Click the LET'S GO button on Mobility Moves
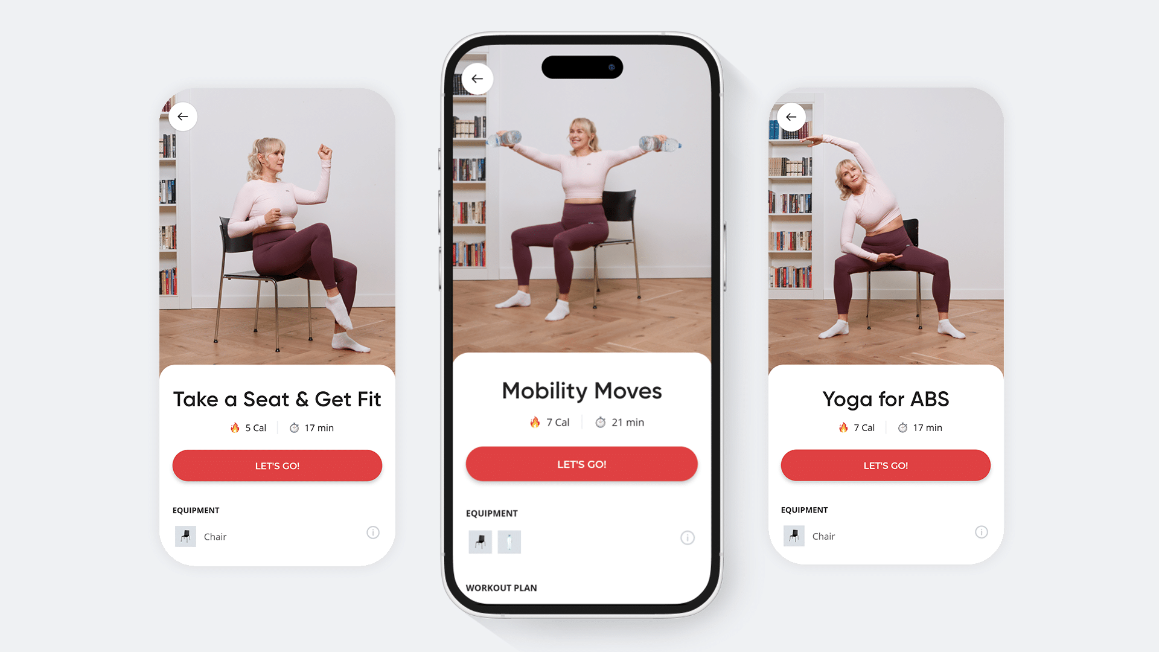1159x652 pixels. click(580, 463)
